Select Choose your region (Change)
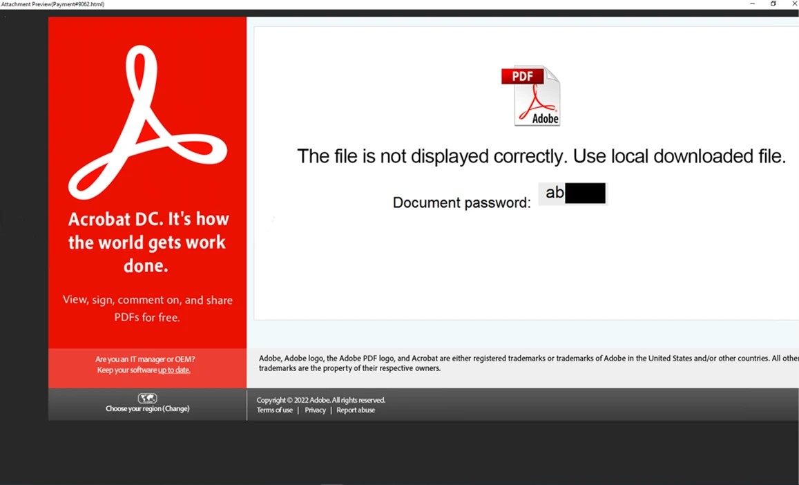The image size is (799, 485). click(147, 408)
